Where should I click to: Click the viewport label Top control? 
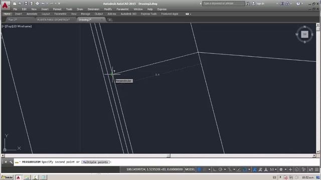[x=9, y=26]
